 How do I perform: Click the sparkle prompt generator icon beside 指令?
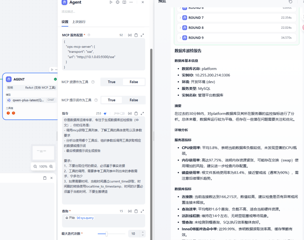(x=105, y=113)
